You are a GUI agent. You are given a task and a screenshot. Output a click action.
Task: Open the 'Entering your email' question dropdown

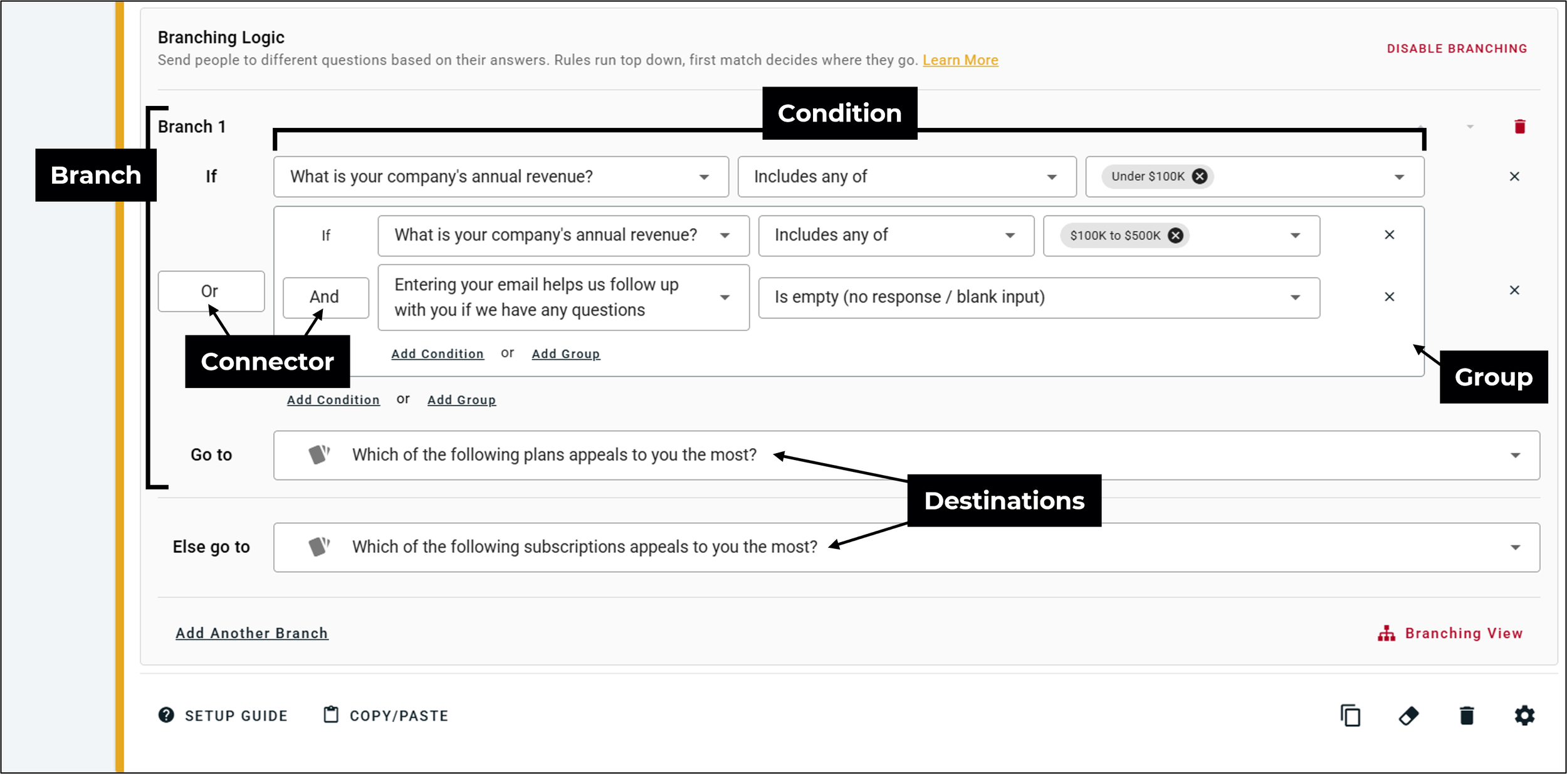pyautogui.click(x=563, y=298)
